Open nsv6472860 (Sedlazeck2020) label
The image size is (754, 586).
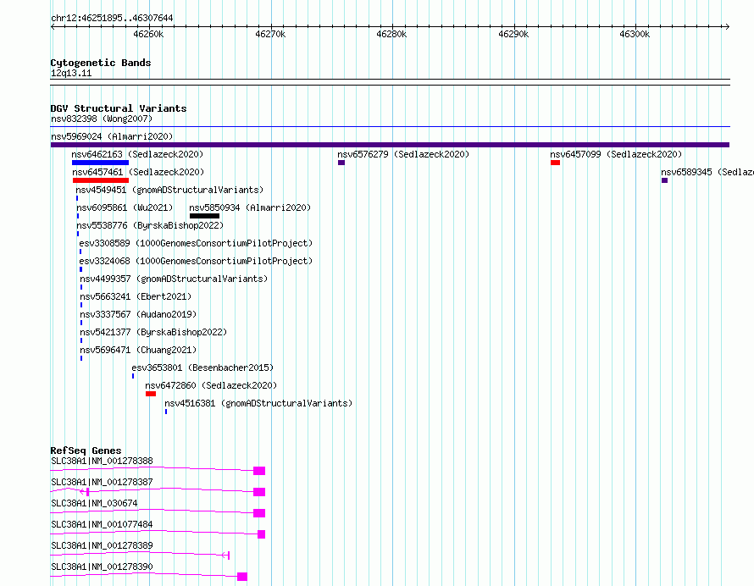click(211, 385)
